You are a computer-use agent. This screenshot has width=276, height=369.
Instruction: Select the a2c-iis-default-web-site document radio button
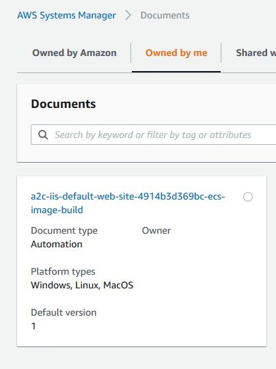point(248,197)
